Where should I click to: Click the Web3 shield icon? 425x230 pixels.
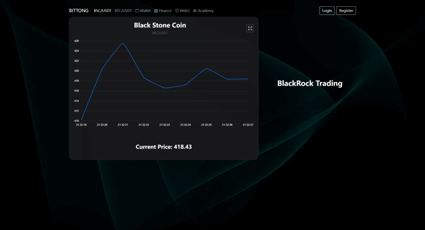(177, 11)
